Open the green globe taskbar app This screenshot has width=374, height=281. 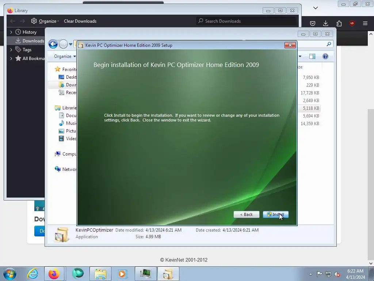(77, 274)
